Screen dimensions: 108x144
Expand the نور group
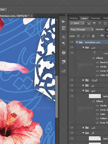[83, 85]
